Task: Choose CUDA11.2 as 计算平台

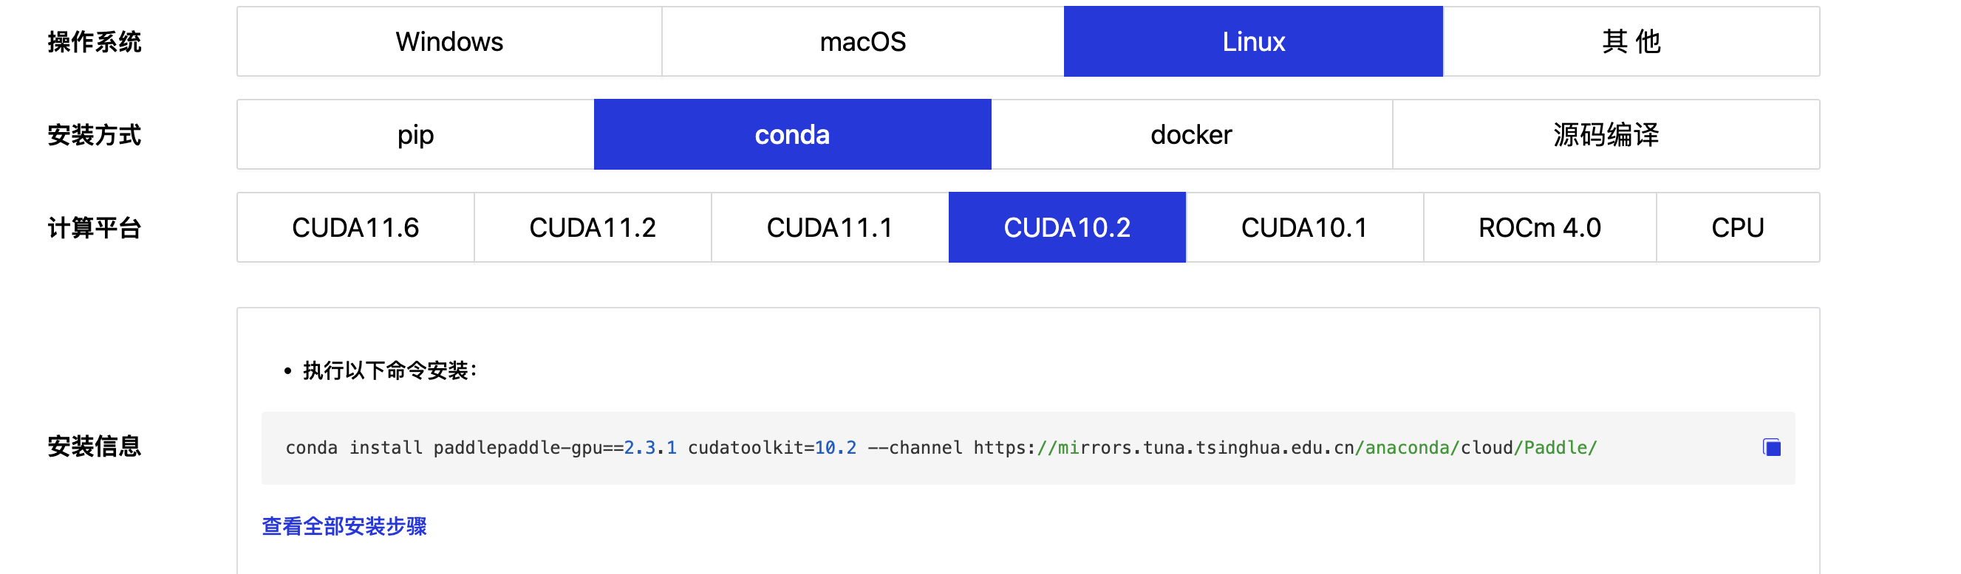Action: pos(593,227)
